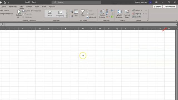The width and height of the screenshot is (178, 100).
Task: Click the vertical scrollbar
Action: [x=177, y=64]
